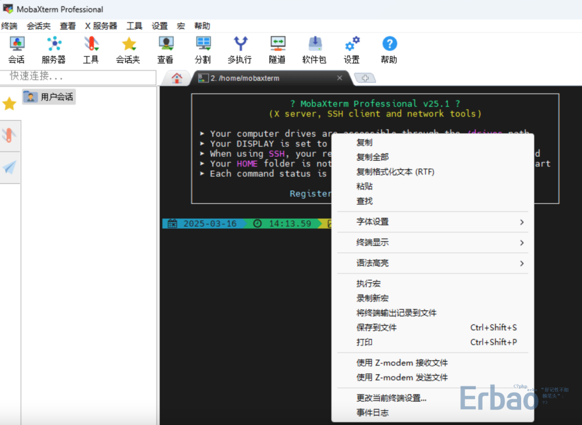Screen dimensions: 582x425
Task: Click the 分割 (Split) toolbar icon
Action: [203, 50]
